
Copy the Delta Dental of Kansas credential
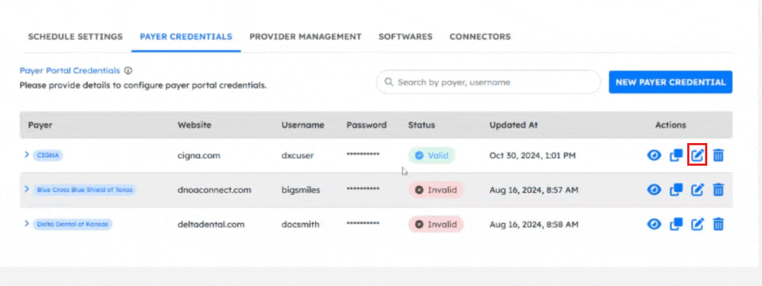pos(676,224)
